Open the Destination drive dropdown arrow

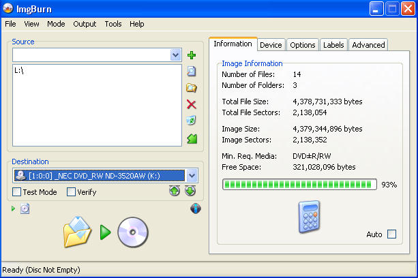(x=192, y=176)
